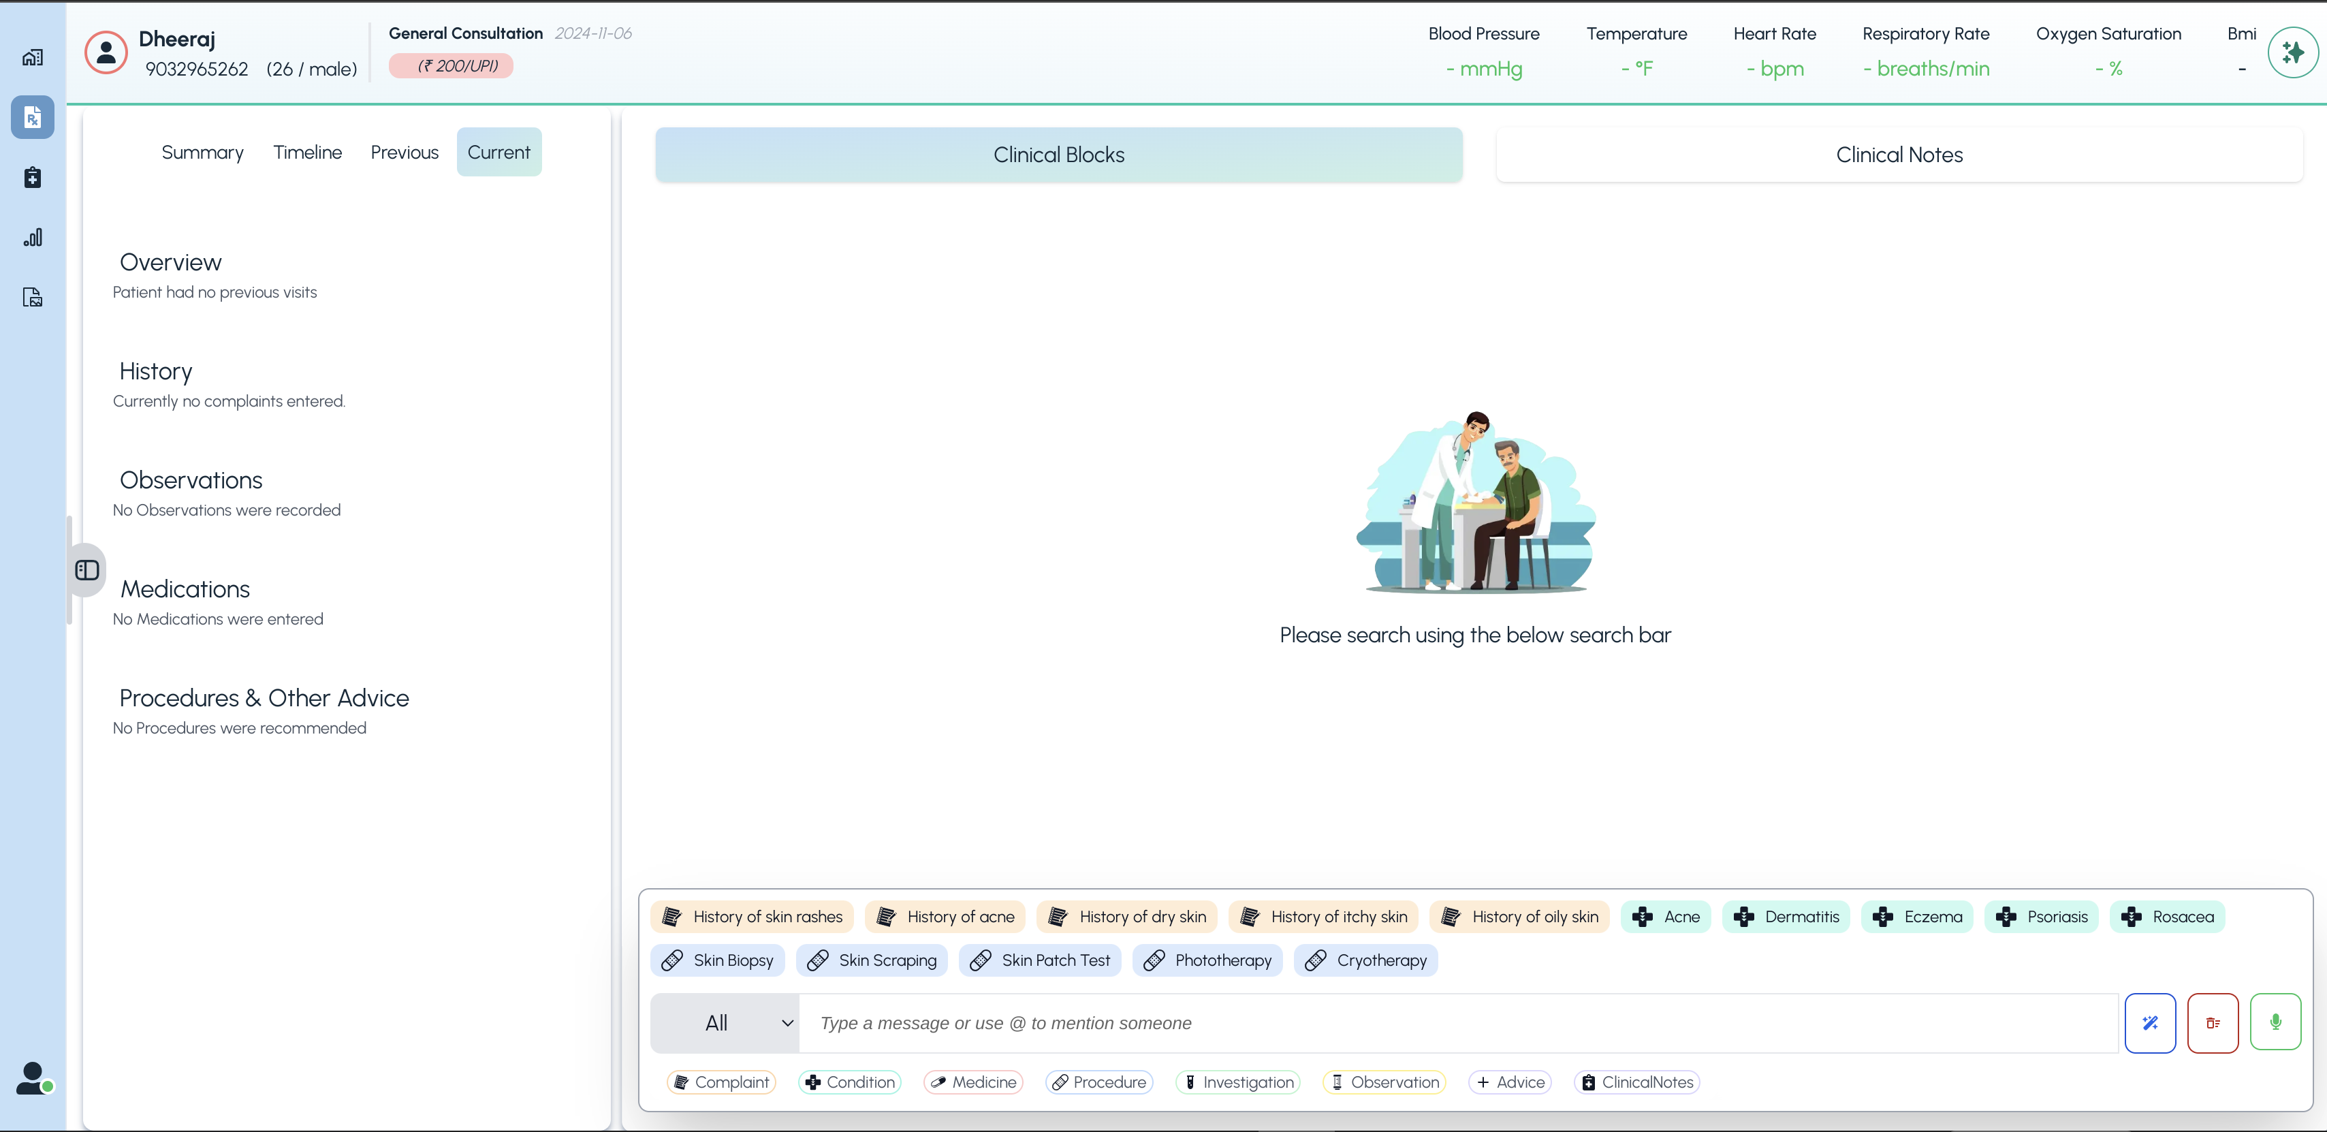Click the History section heading
Viewport: 2327px width, 1132px height.
(155, 371)
